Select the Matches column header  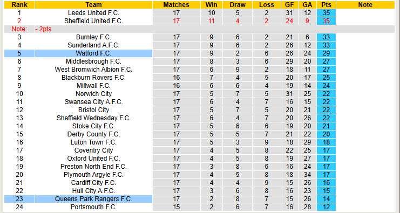177,5
